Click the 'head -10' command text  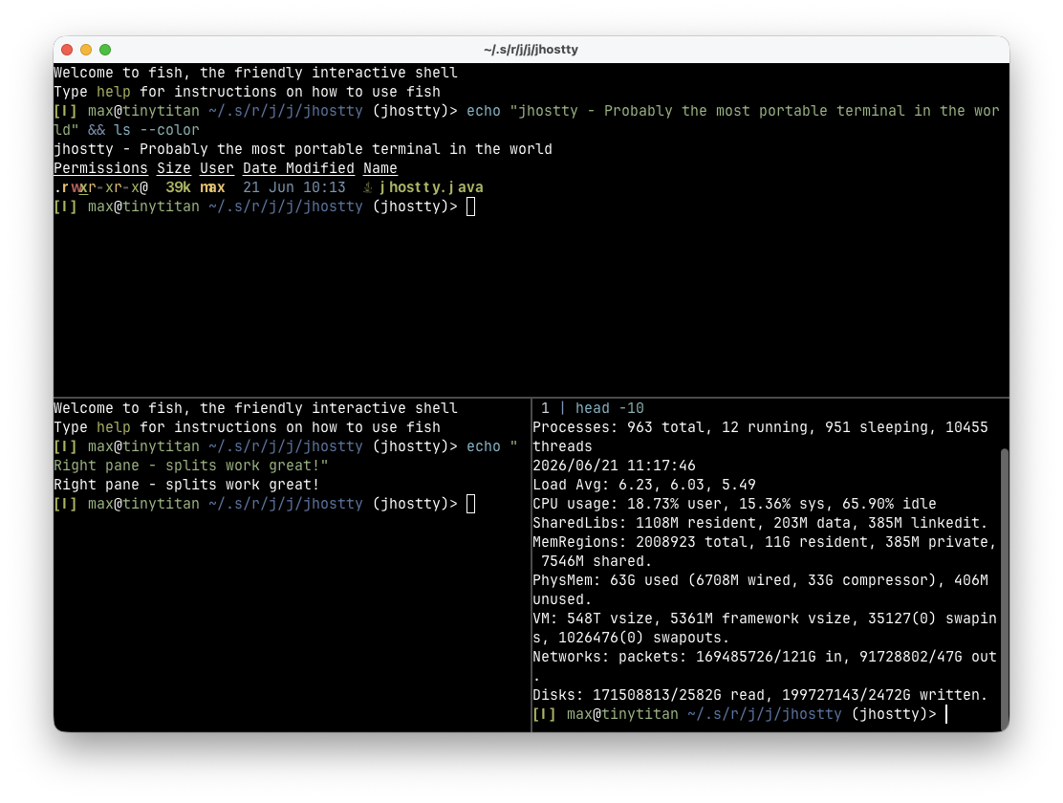click(x=610, y=408)
